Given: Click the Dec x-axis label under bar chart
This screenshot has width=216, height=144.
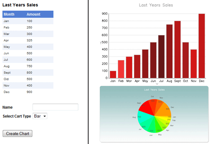Looking at the screenshot, I should (202, 81).
